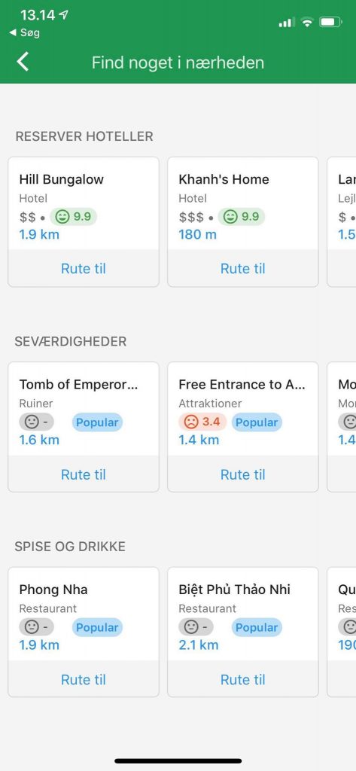Tap Hill Bungalow 9.9 rating badge
The height and width of the screenshot is (771, 356).
pyautogui.click(x=73, y=216)
